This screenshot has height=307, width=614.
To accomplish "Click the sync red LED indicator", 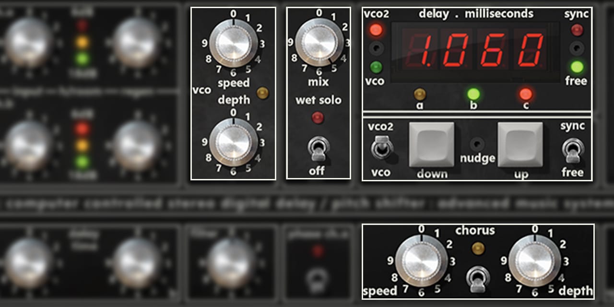I will coord(577,31).
